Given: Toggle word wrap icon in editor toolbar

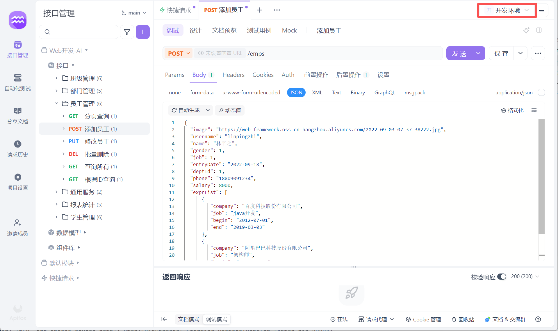Looking at the screenshot, I should pos(534,110).
